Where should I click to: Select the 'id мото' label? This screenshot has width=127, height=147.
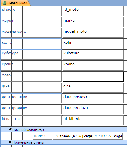(31, 11)
